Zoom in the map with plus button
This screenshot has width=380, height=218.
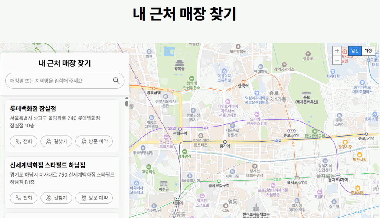(x=337, y=51)
